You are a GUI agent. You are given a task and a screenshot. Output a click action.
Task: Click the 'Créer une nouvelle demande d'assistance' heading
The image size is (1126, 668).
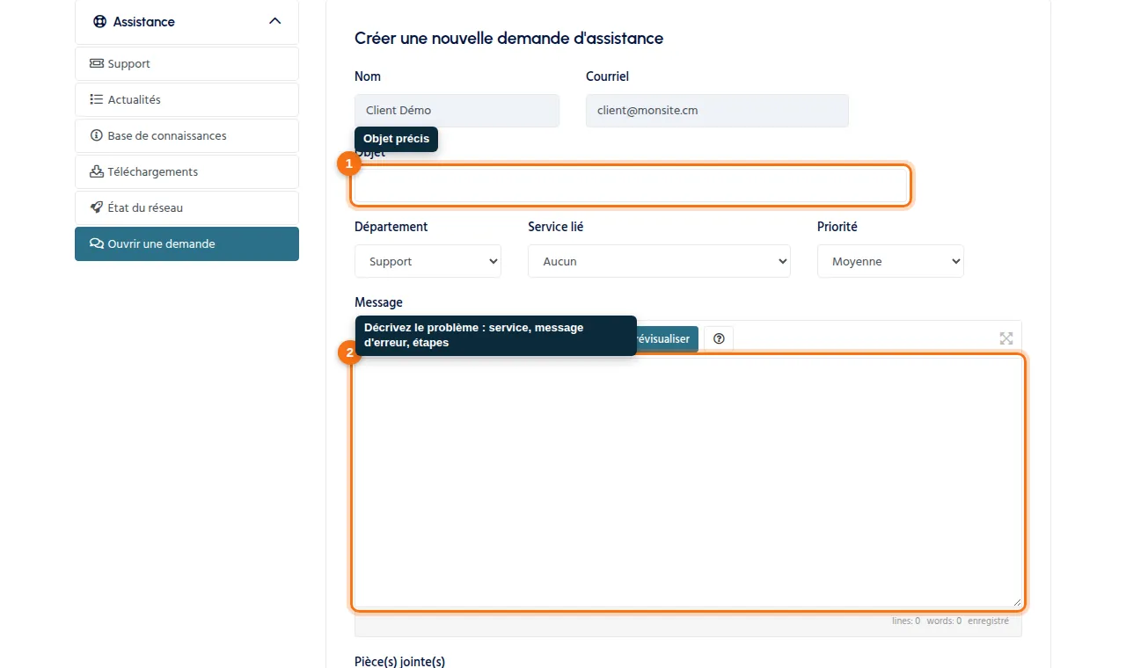click(508, 39)
